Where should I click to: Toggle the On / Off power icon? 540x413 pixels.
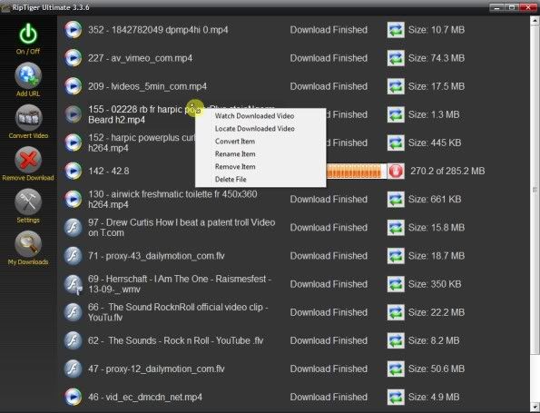point(28,34)
